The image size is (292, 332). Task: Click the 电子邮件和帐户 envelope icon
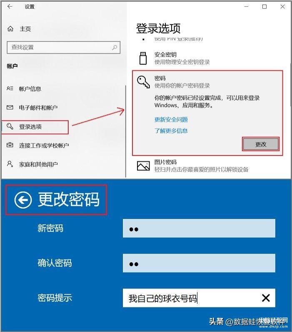coord(10,107)
